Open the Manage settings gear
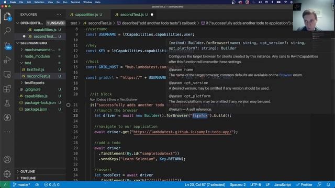 pyautogui.click(x=7, y=174)
